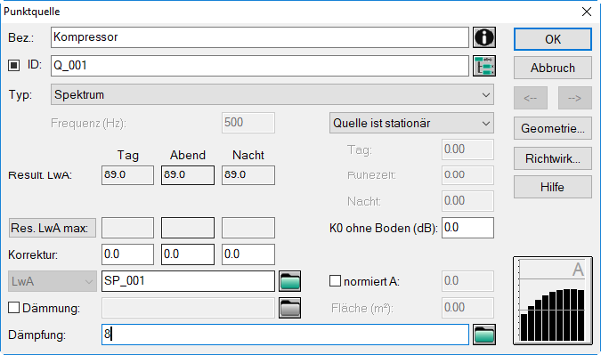Open the green folder icon beside SP_001
Image resolution: width=601 pixels, height=355 pixels.
coord(289,281)
